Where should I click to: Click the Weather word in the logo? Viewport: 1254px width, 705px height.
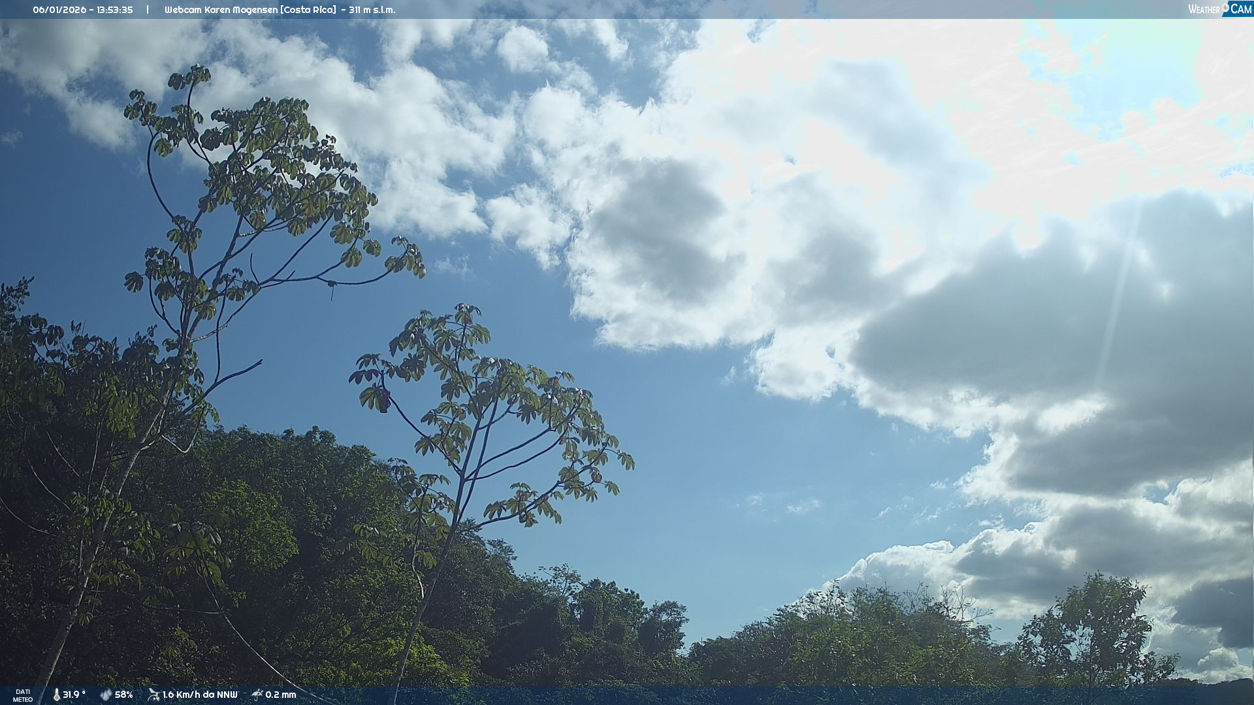[1204, 9]
